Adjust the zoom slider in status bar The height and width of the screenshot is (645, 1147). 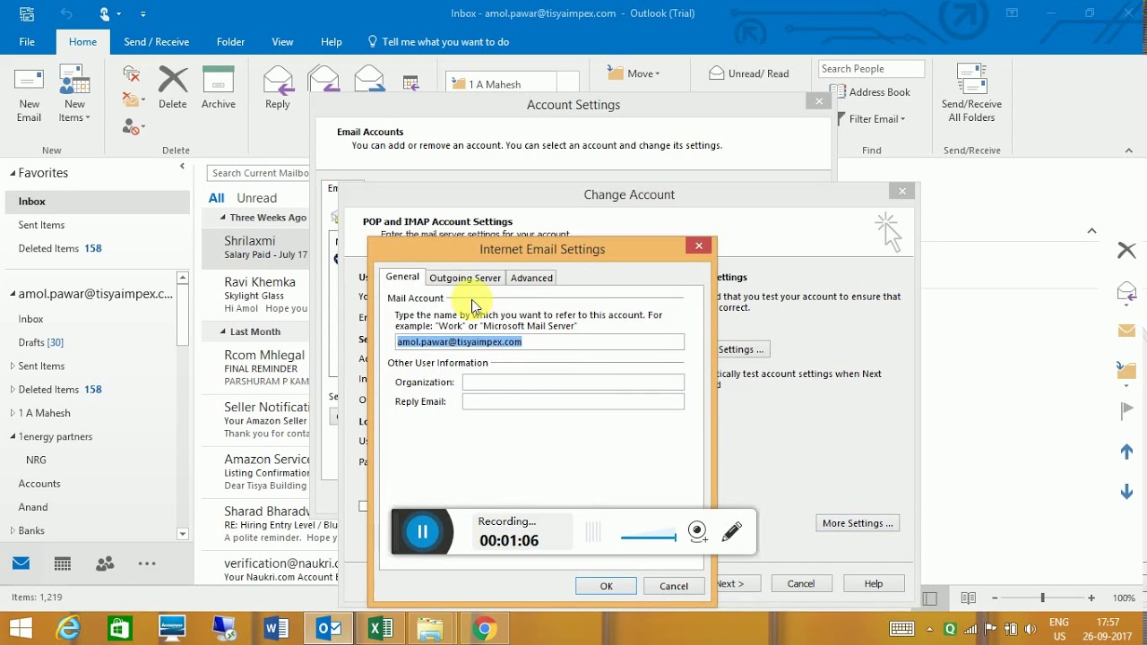[x=1041, y=598]
